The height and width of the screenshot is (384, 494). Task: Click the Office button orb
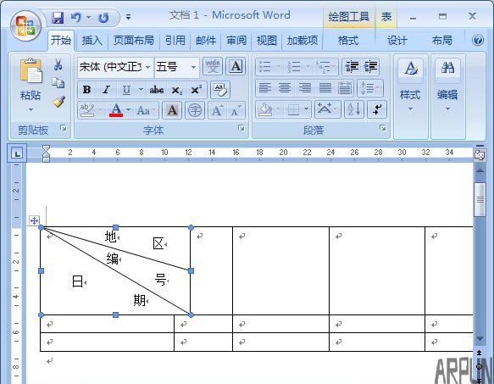25,25
